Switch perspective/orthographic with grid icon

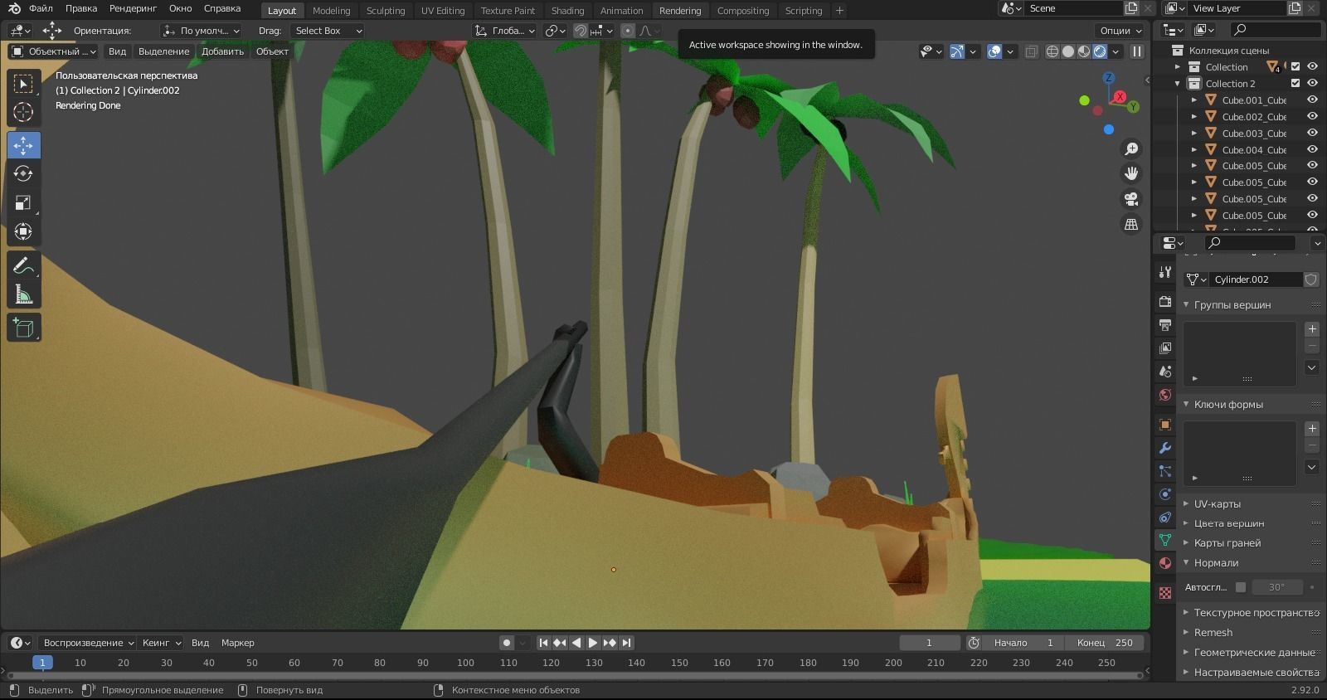tap(1131, 225)
